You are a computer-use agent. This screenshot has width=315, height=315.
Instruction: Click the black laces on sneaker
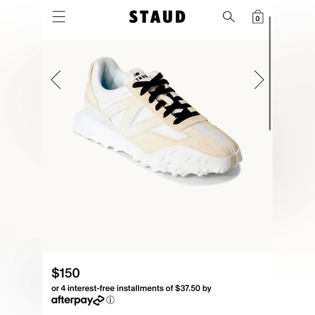click(x=166, y=98)
